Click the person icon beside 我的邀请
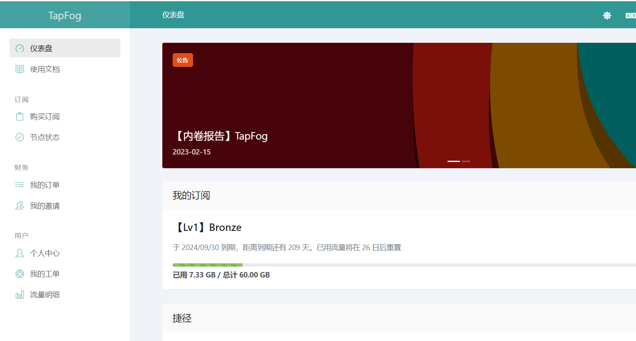Viewport: 636px width, 341px height. tap(20, 205)
